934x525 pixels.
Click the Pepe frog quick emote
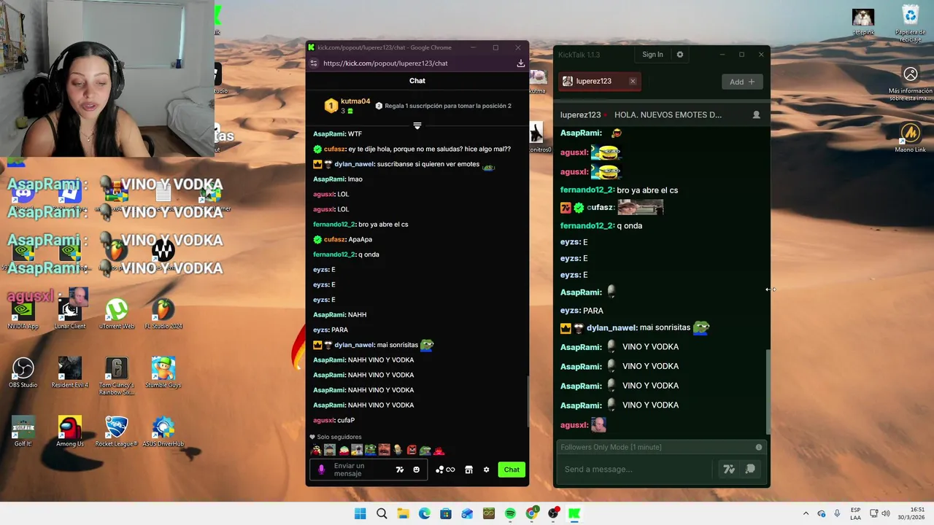[x=371, y=450]
